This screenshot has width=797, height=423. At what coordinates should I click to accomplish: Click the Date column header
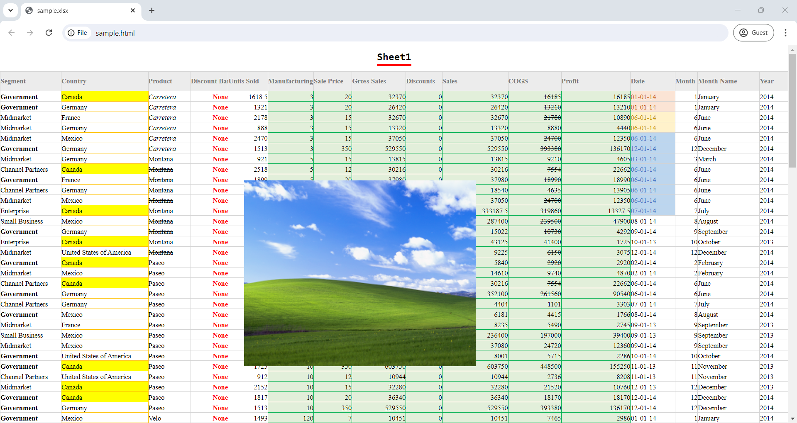click(x=653, y=81)
